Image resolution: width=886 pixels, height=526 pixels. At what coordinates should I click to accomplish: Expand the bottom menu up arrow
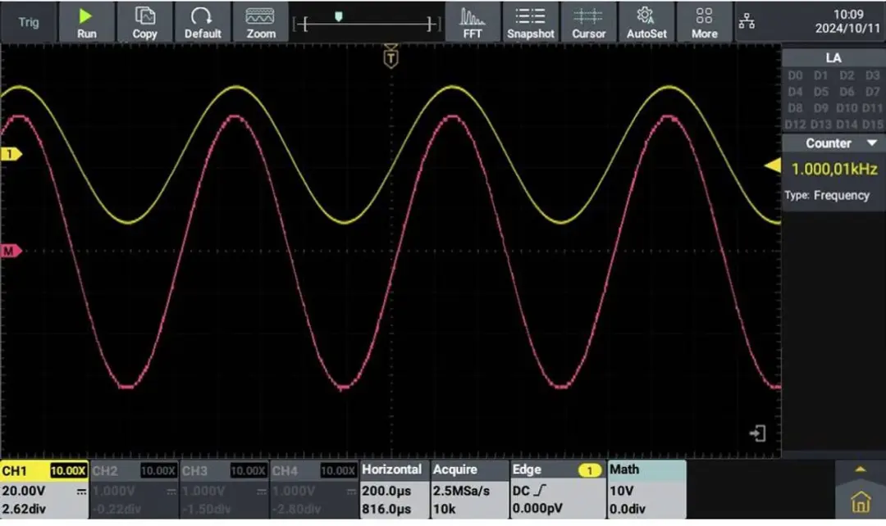(x=860, y=469)
